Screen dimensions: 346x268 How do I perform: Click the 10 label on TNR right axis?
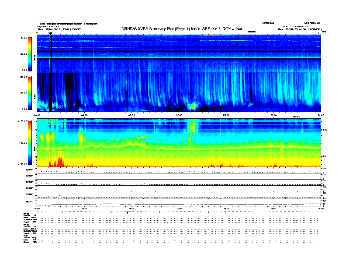[324, 157]
